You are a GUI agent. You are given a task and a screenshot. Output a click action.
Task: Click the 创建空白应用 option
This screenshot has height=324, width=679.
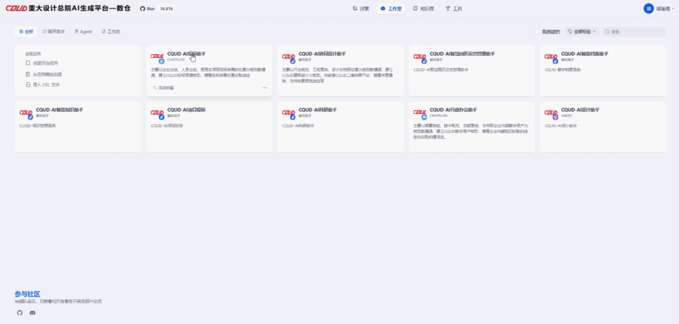coord(45,63)
